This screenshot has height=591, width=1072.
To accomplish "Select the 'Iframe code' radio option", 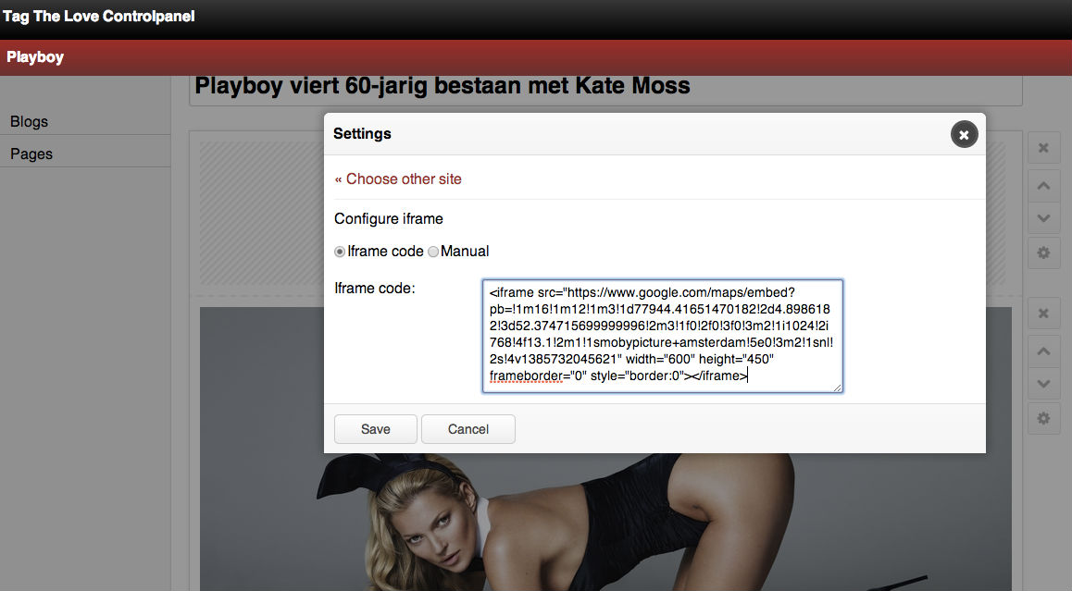I will [x=340, y=252].
